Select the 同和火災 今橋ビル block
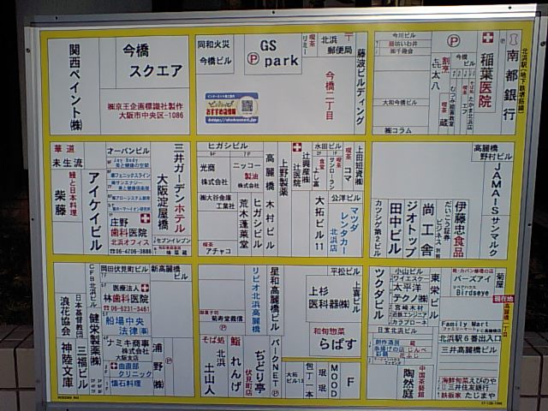The image size is (548, 411). 215,54
